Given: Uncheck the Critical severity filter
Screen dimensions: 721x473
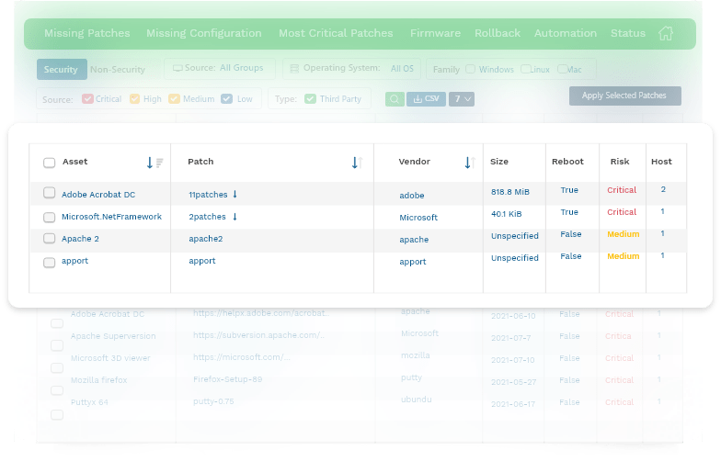Looking at the screenshot, I should coord(87,98).
